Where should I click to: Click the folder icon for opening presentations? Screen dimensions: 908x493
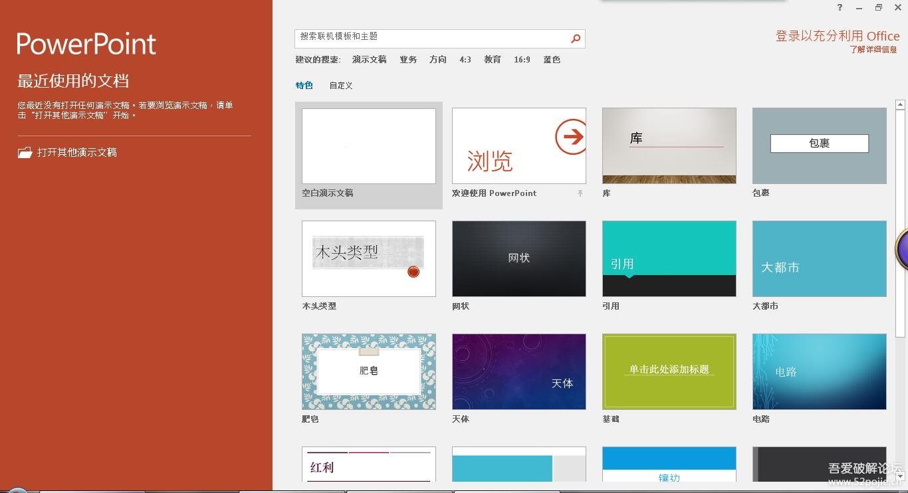25,153
